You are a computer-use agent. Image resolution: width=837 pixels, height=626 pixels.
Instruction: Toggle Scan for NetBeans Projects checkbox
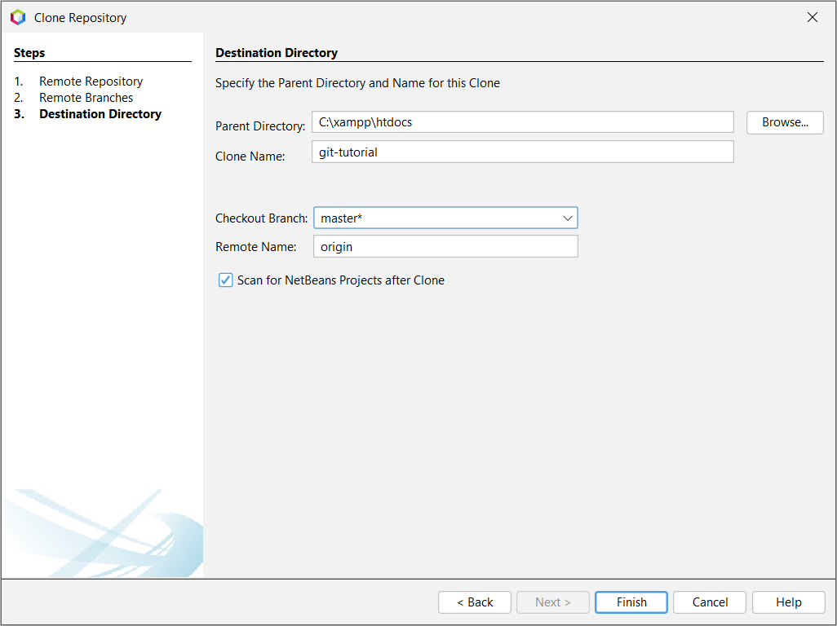coord(226,280)
